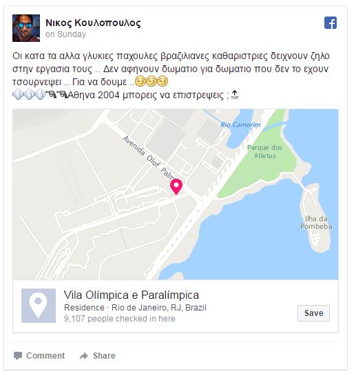Click the place marker icon beside Vila Olímpica
This screenshot has height=382, width=356.
[39, 306]
